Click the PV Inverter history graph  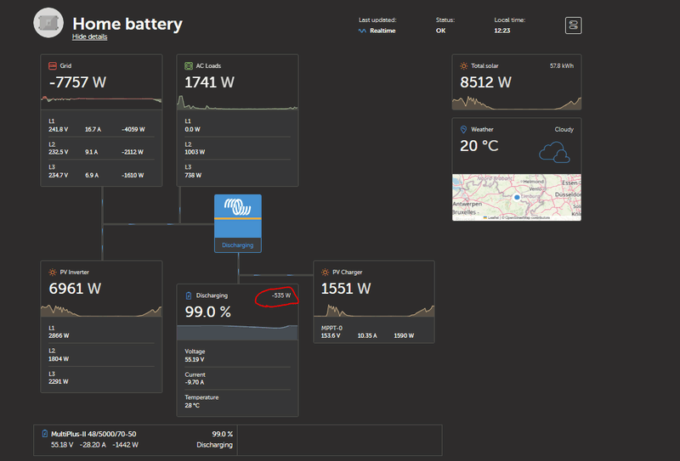101,310
